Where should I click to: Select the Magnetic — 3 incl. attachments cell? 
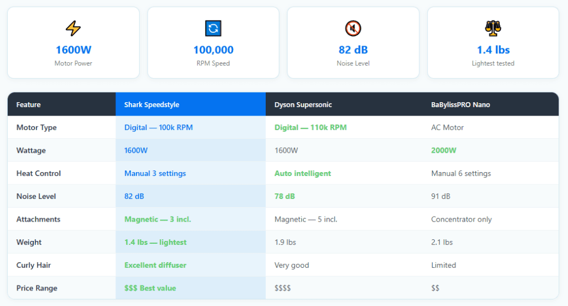(x=158, y=219)
